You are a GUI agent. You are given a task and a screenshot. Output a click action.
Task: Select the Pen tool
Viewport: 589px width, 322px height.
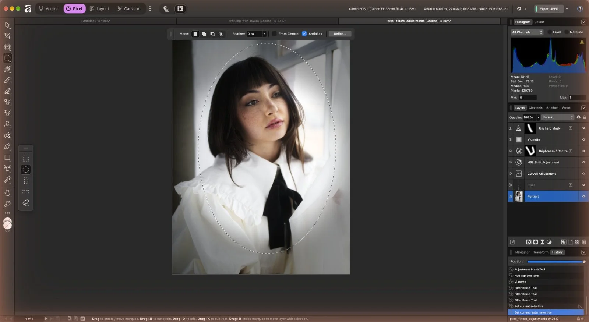coord(7,146)
